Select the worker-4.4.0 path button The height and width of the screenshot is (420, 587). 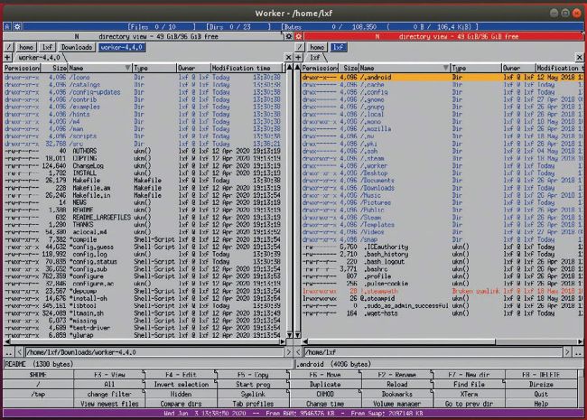tap(122, 47)
